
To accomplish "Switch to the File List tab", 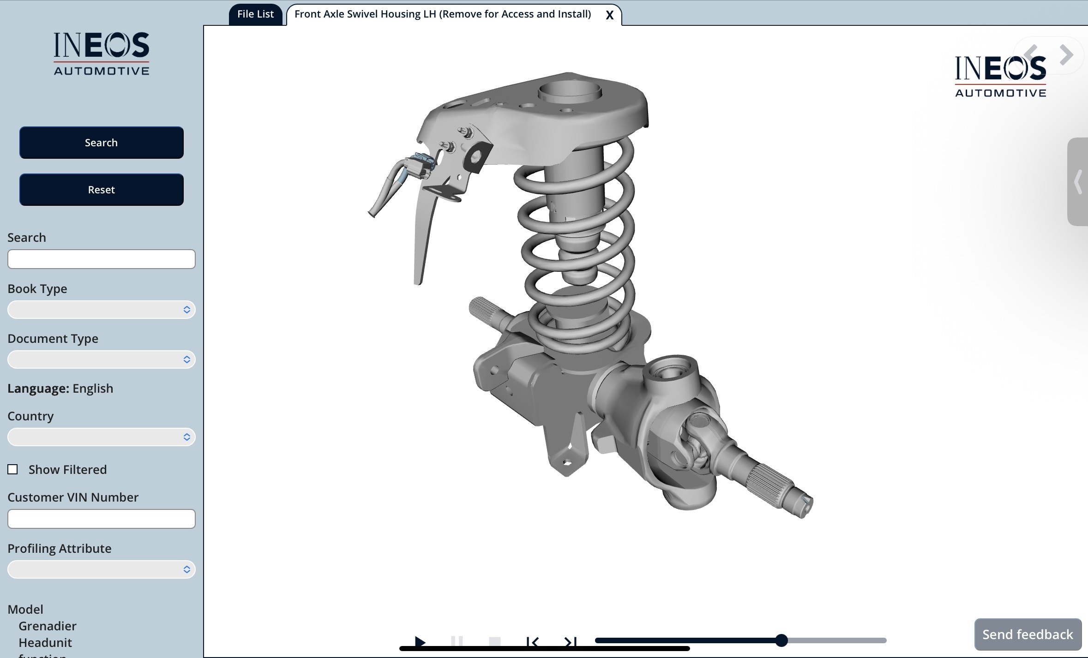I will (x=255, y=14).
